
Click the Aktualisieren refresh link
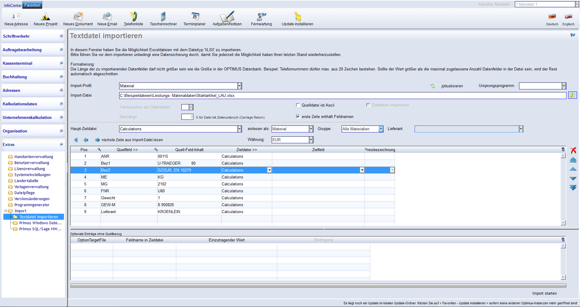[x=452, y=86]
